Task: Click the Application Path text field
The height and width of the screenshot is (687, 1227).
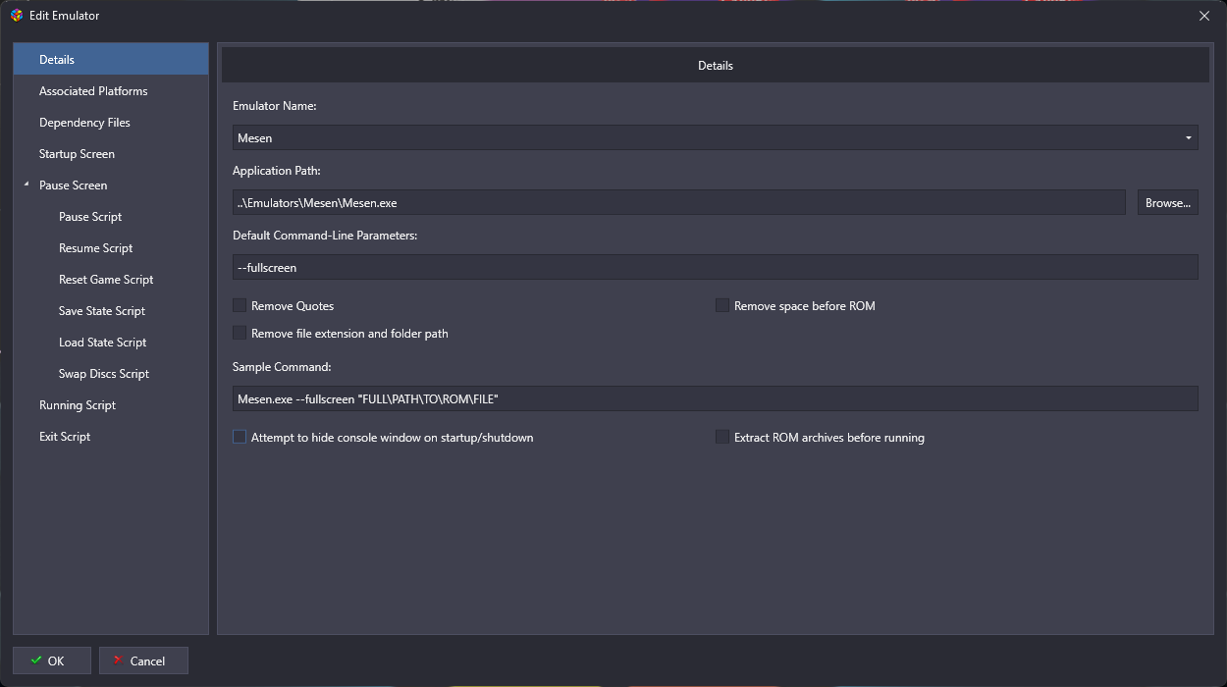Action: pyautogui.click(x=679, y=203)
